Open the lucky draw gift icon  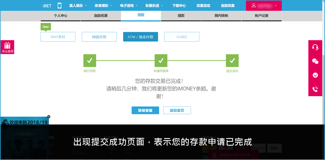(7, 47)
